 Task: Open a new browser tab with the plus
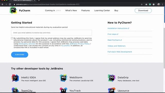coord(39,1)
